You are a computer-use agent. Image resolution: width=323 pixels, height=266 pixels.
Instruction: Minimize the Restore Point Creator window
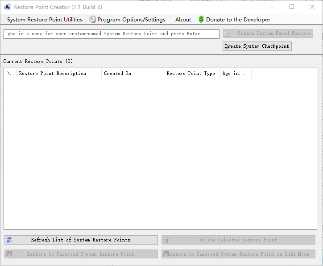pyautogui.click(x=272, y=7)
